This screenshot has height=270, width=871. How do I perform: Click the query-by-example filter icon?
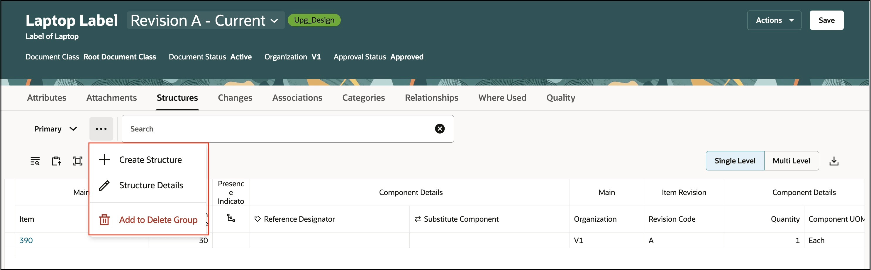point(35,161)
